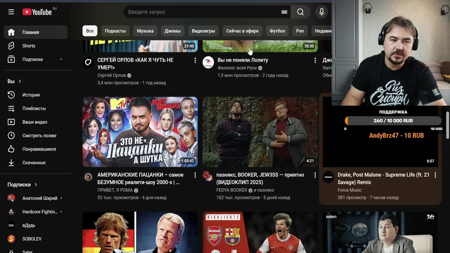Open the hamburger guide menu
Image resolution: width=450 pixels, height=253 pixels.
click(11, 12)
